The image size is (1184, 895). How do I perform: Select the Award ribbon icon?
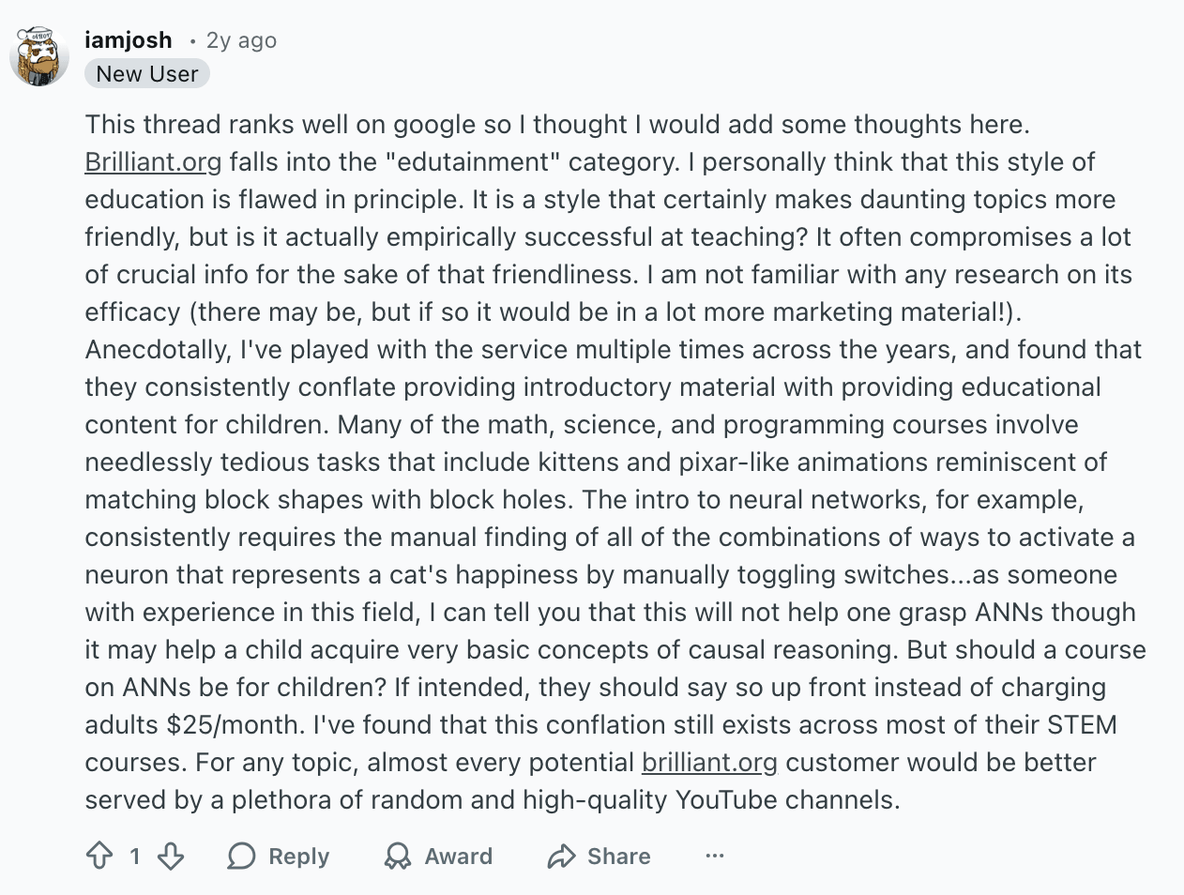coord(398,856)
